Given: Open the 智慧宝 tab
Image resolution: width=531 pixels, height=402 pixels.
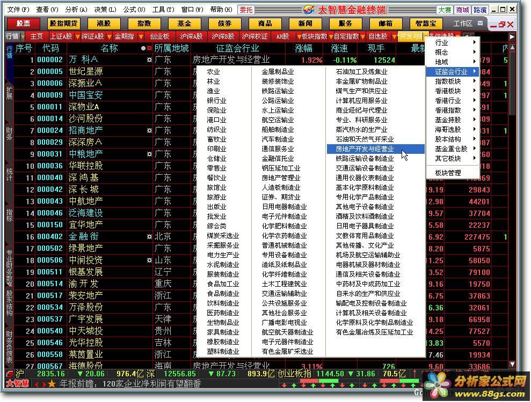Looking at the screenshot, I should click(426, 24).
